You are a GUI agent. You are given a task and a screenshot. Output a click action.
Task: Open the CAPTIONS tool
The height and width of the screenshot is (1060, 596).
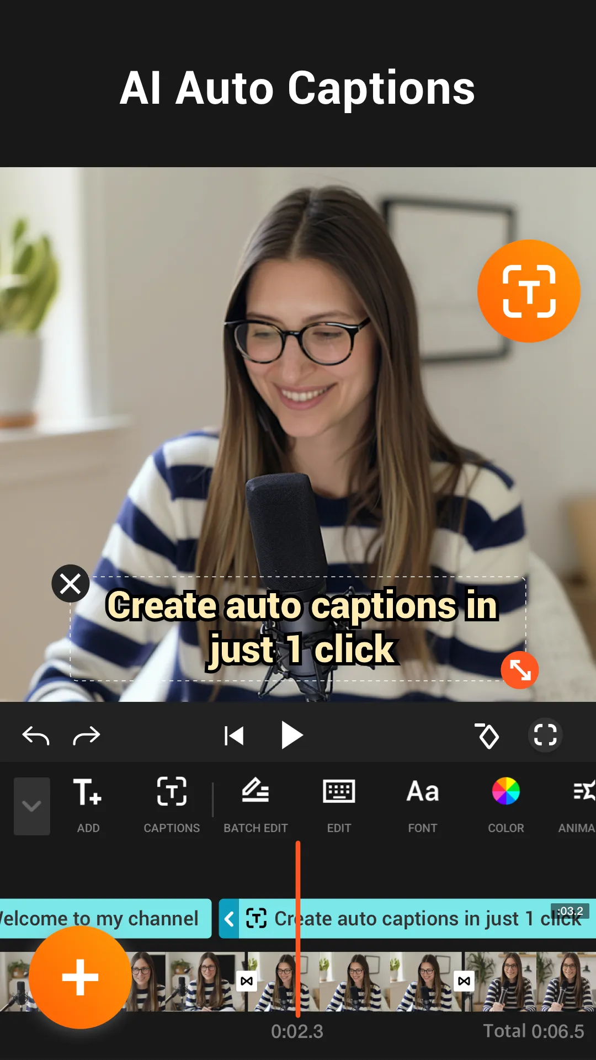point(172,805)
